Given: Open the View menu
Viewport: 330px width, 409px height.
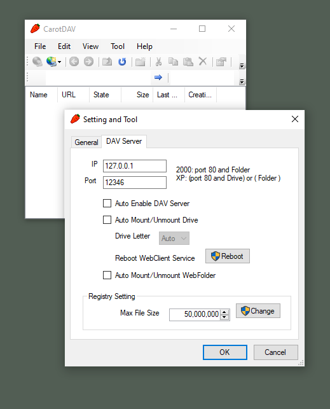Looking at the screenshot, I should point(90,46).
